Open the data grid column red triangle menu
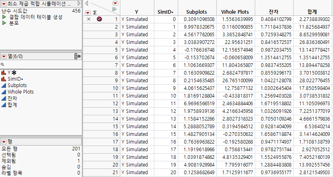The height and width of the screenshot is (177, 333). (x=115, y=3)
